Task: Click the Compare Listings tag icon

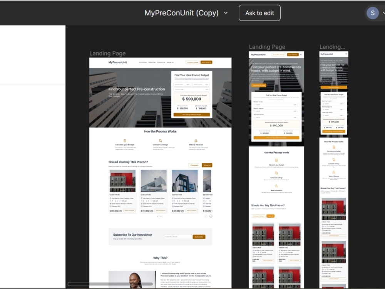Action: coord(161,141)
